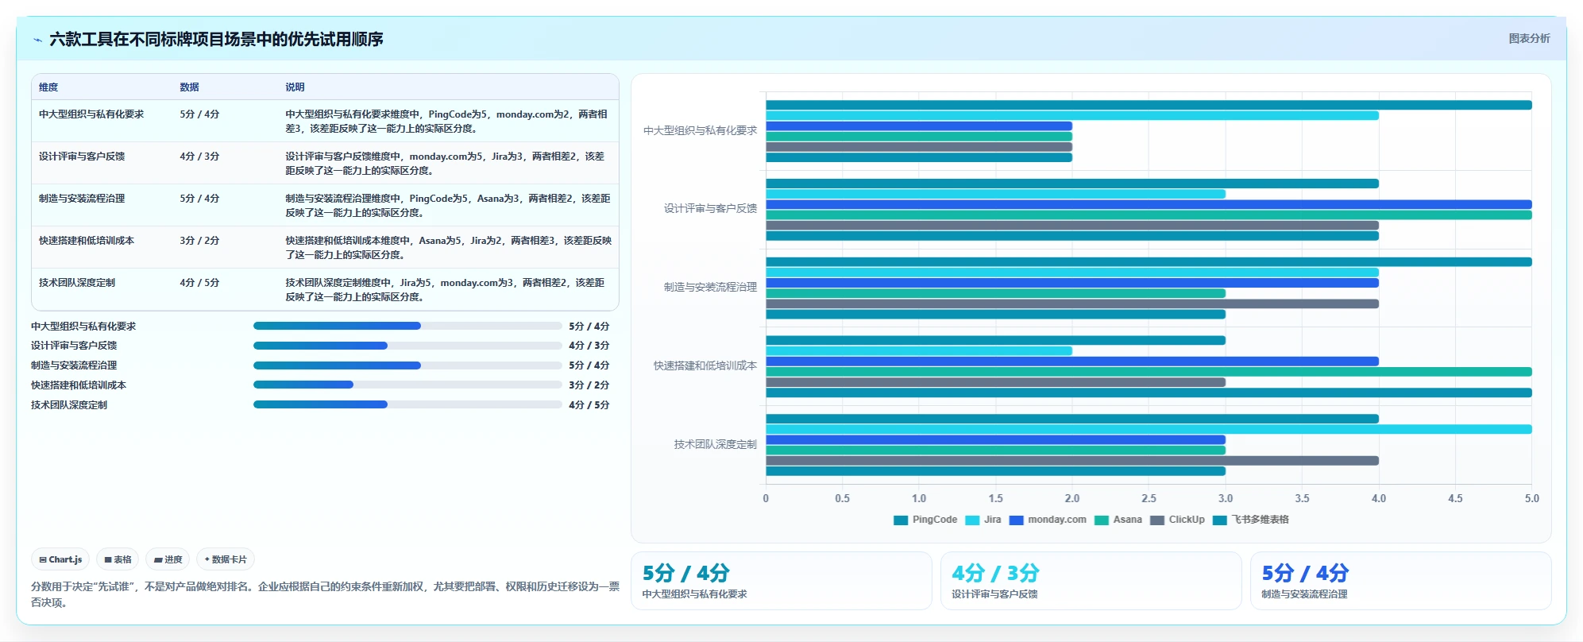Screen dimensions: 1583x642
Task: Click the monday.com bar in the 设计评审与客户反馈 group
Action: coord(1149,204)
